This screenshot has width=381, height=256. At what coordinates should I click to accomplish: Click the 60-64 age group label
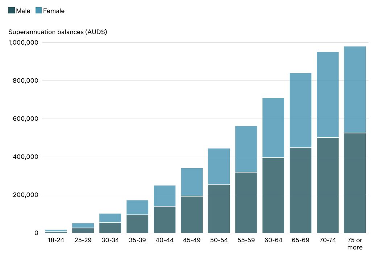(x=273, y=240)
